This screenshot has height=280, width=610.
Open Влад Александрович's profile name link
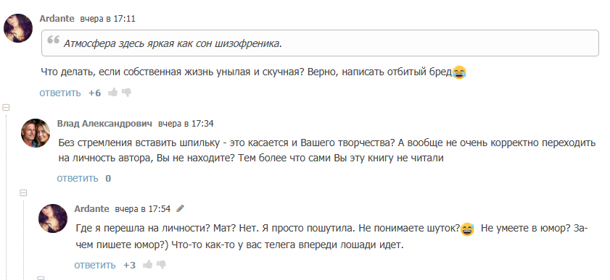(104, 123)
